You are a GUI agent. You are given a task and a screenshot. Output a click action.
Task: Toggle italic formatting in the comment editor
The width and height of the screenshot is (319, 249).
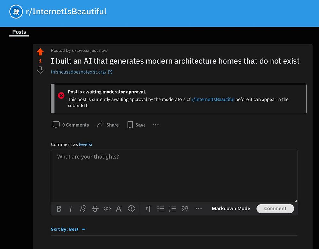[x=71, y=209]
